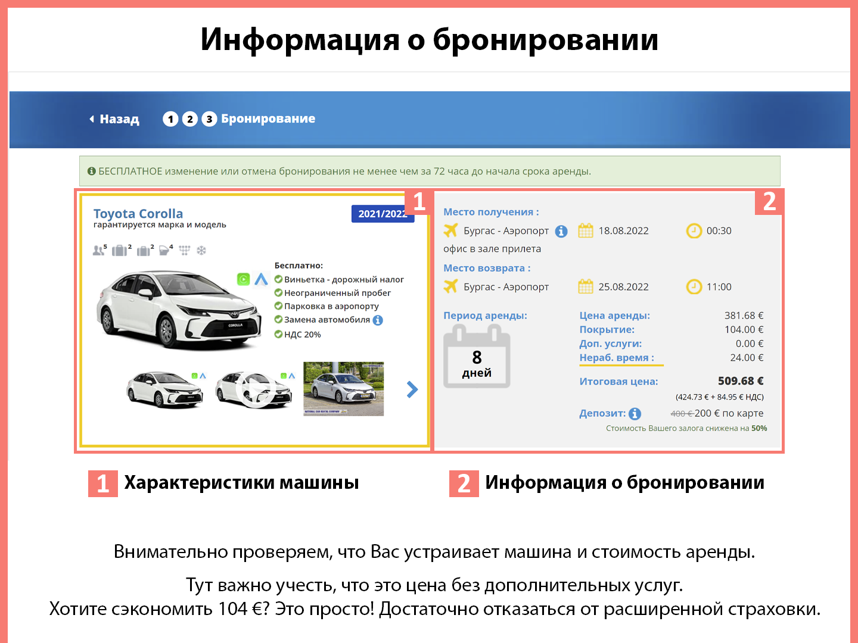Image resolution: width=858 pixels, height=643 pixels.
Task: Click the 2021/2022 year badge
Action: coord(383,214)
